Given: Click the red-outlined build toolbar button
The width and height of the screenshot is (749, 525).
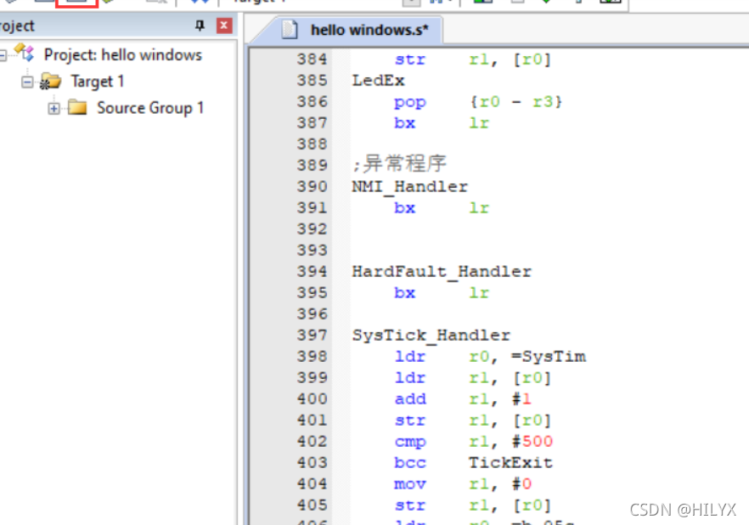Looking at the screenshot, I should pyautogui.click(x=76, y=3).
